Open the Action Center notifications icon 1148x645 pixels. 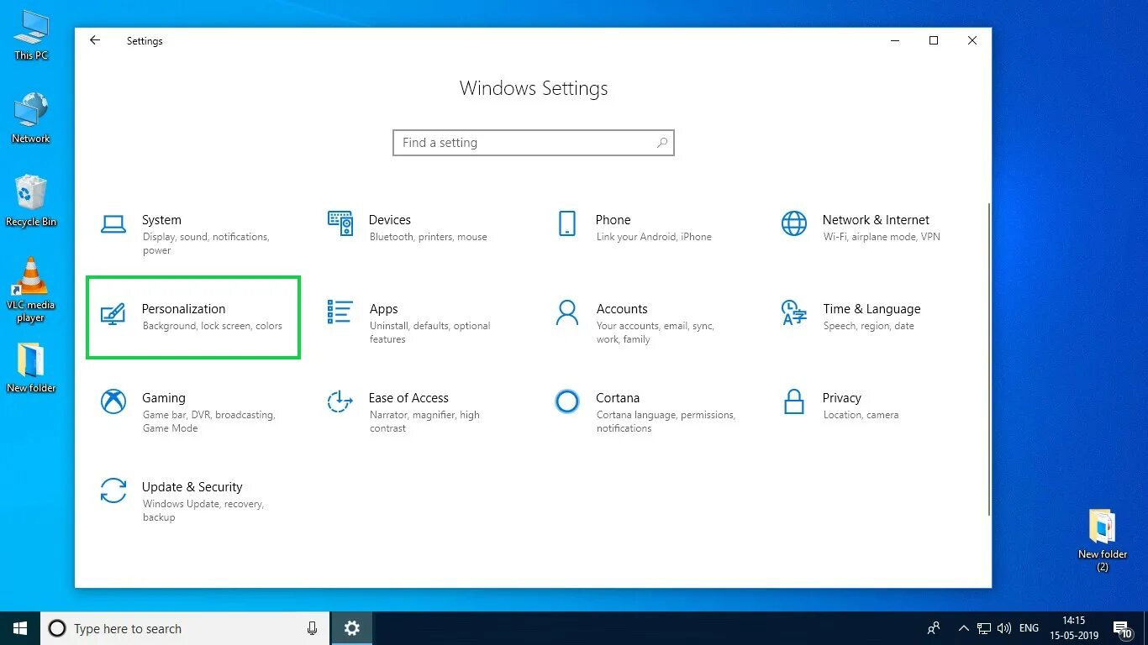pyautogui.click(x=1123, y=628)
